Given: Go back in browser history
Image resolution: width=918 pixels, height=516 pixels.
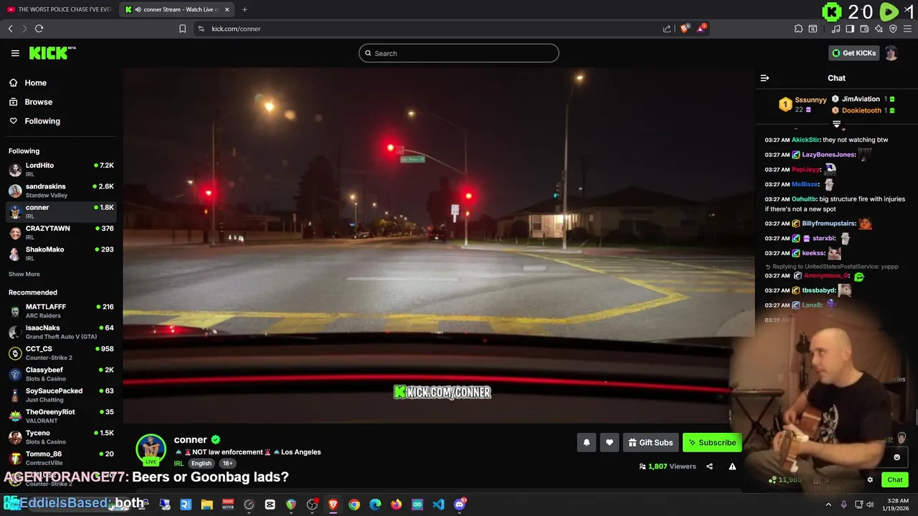Looking at the screenshot, I should point(10,29).
